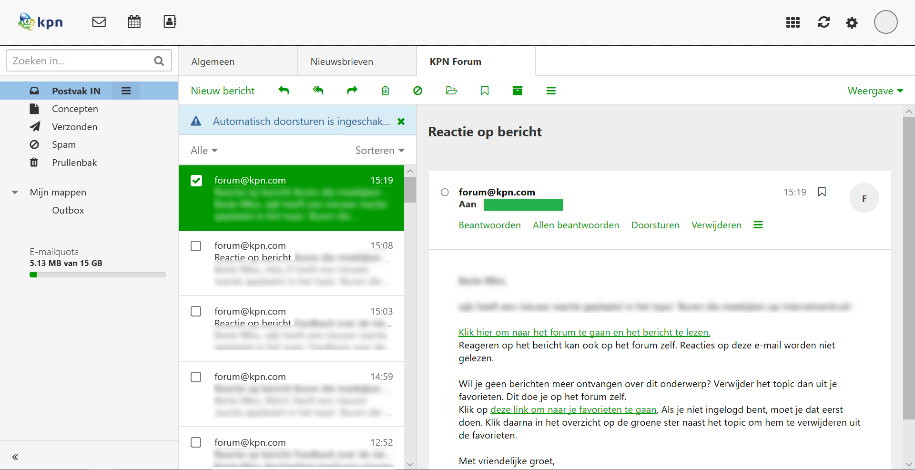Image resolution: width=915 pixels, height=470 pixels.
Task: Toggle the read status circle beside sender
Action: [x=445, y=192]
